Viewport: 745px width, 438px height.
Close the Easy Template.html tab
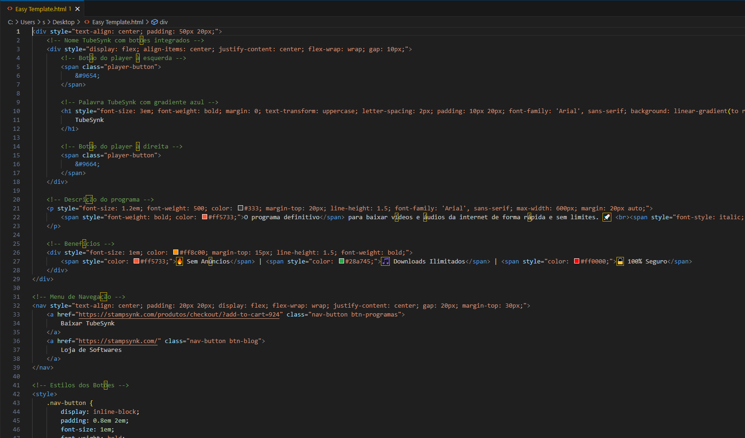click(78, 9)
